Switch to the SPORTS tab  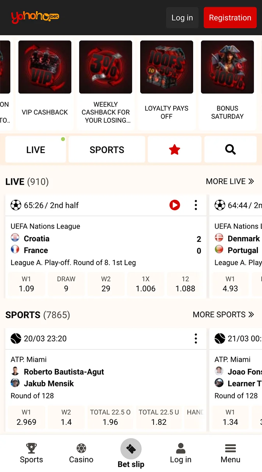click(107, 150)
